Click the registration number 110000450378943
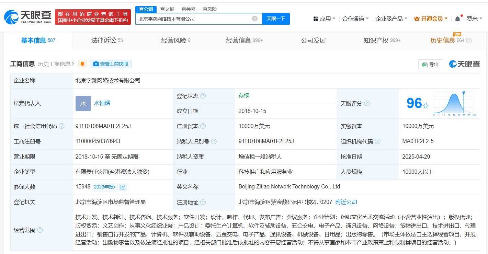Image resolution: width=488 pixels, height=254 pixels. tap(98, 141)
